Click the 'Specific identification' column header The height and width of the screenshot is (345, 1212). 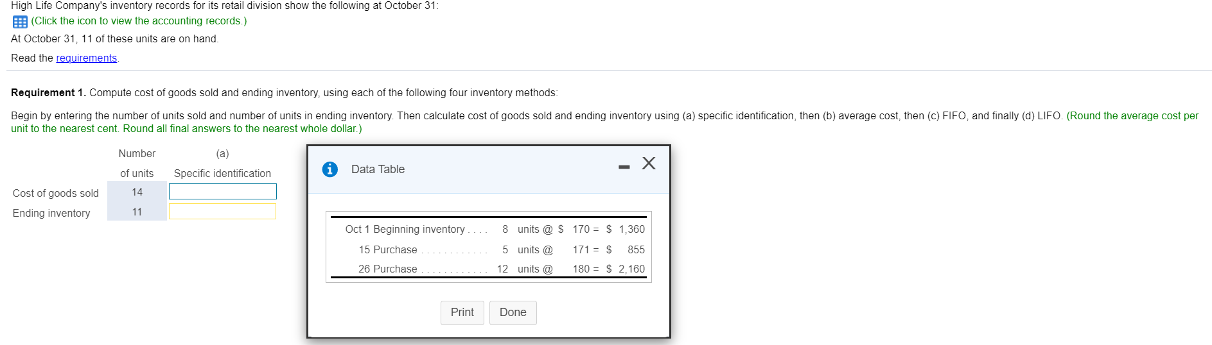coord(222,174)
